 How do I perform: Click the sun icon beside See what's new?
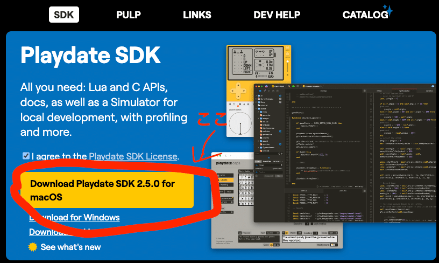pos(33,247)
